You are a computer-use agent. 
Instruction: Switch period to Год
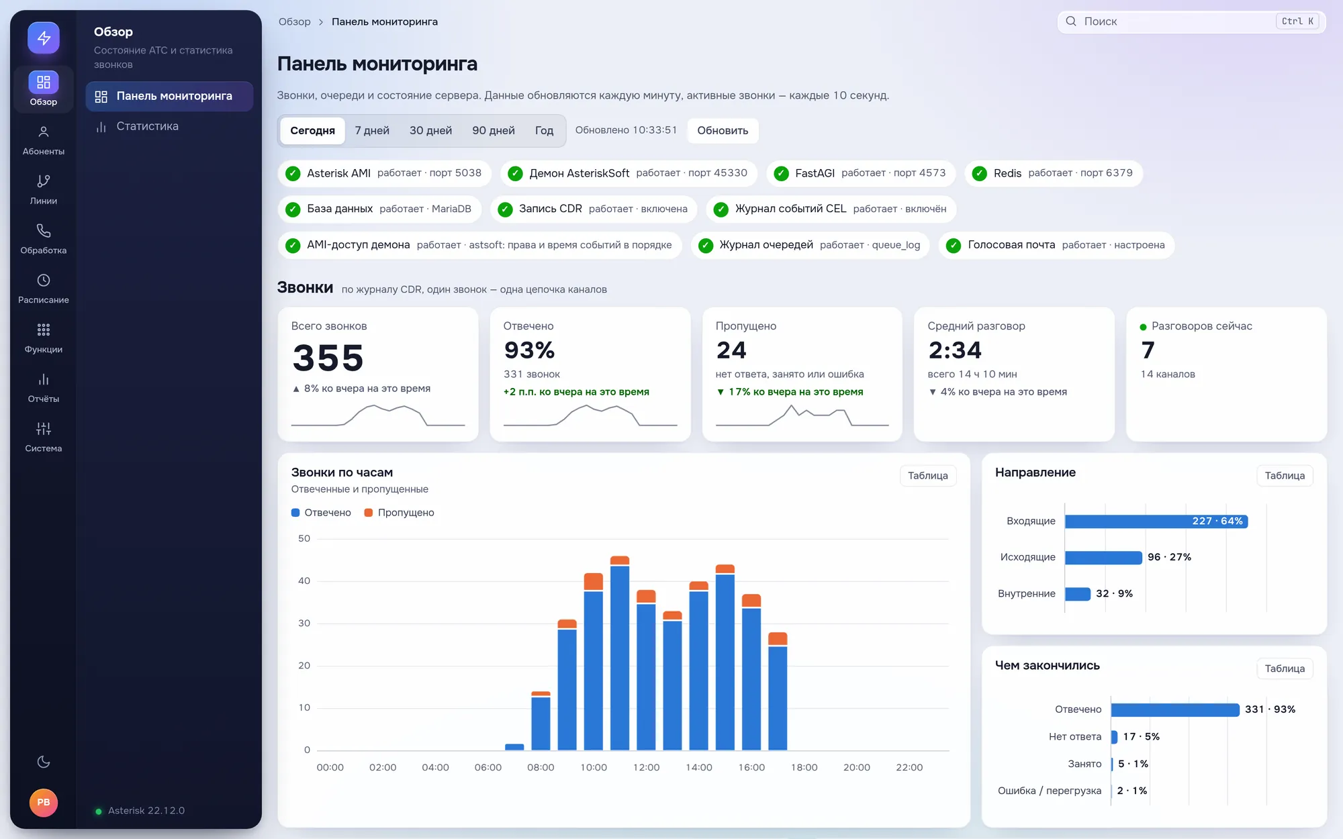click(544, 131)
